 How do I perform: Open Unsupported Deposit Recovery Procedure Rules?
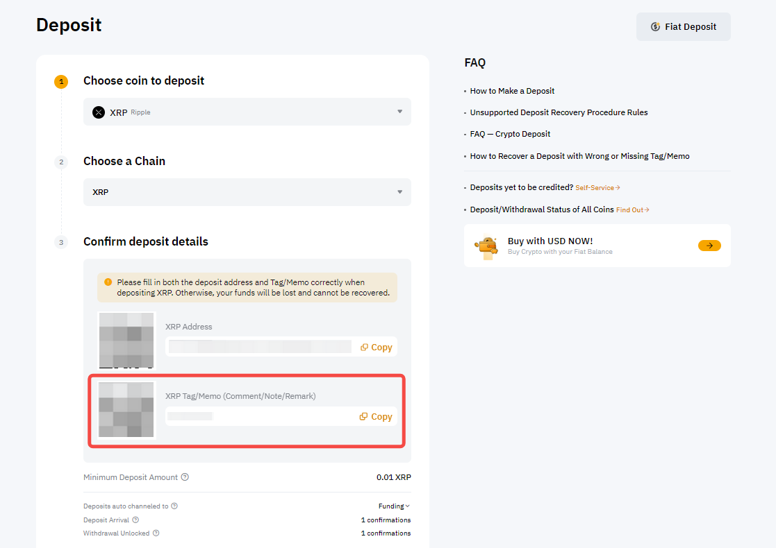[x=559, y=112]
